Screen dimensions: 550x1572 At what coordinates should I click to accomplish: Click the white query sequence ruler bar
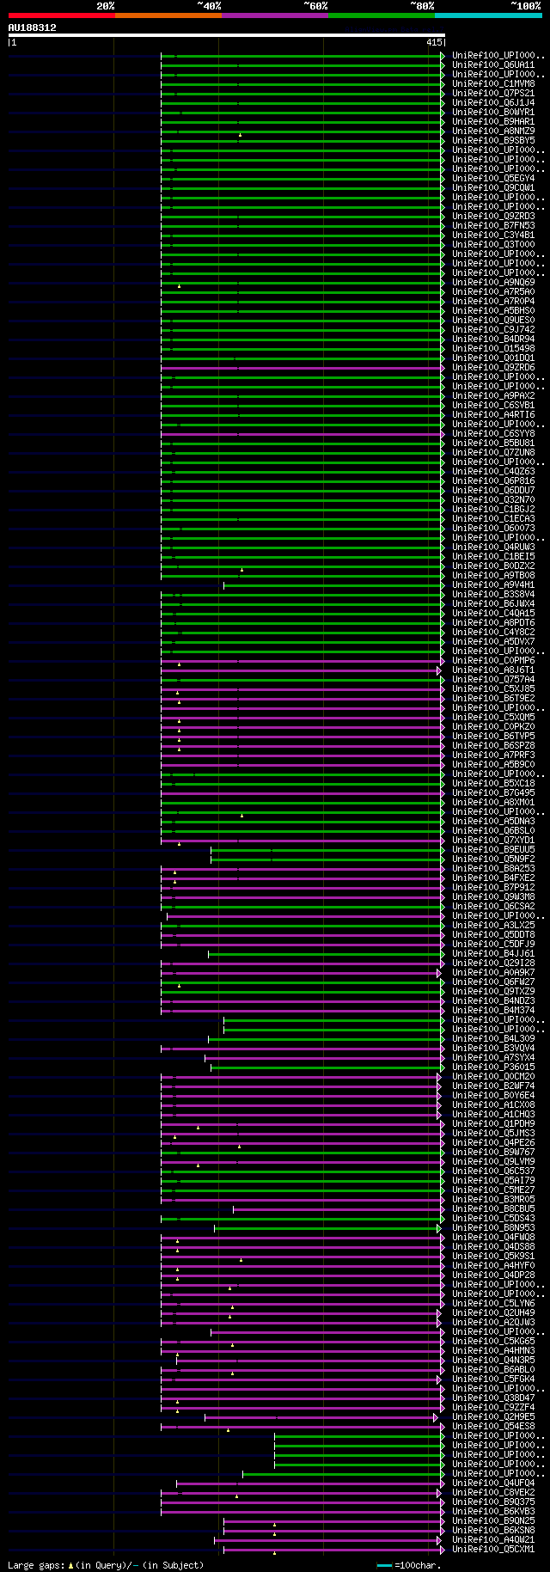tap(227, 35)
